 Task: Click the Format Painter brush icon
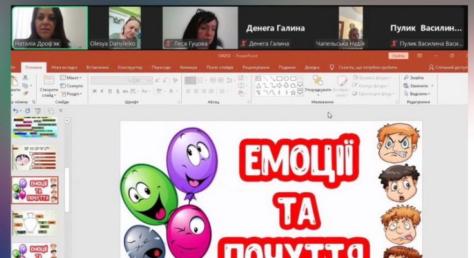click(26, 94)
